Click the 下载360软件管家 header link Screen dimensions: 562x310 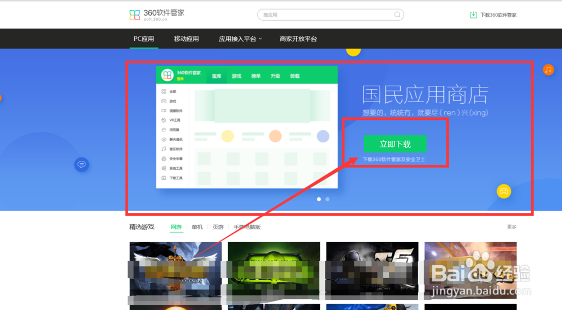(x=498, y=15)
